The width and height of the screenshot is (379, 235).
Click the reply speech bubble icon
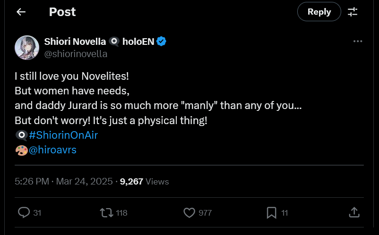tap(24, 213)
